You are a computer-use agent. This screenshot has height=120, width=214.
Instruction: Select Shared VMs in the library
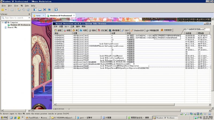pyautogui.click(x=12, y=27)
